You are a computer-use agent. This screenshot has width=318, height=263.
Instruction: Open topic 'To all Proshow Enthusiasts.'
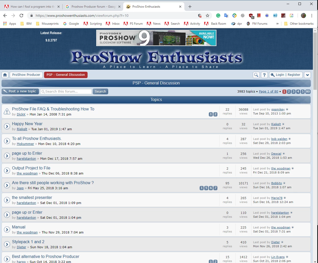click(37, 139)
